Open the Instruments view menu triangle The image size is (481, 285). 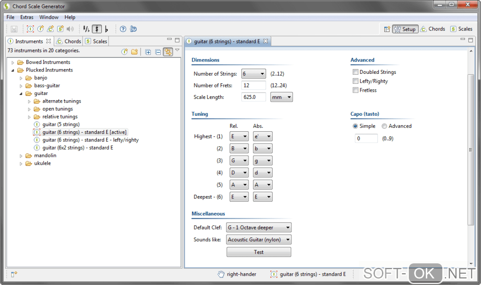177,50
